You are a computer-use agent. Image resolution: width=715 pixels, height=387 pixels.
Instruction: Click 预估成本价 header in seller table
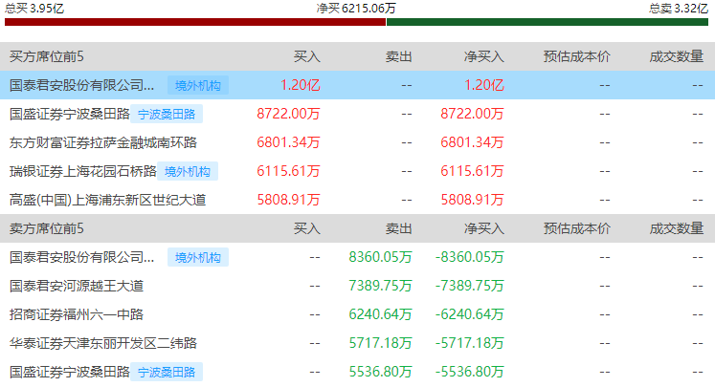click(577, 228)
